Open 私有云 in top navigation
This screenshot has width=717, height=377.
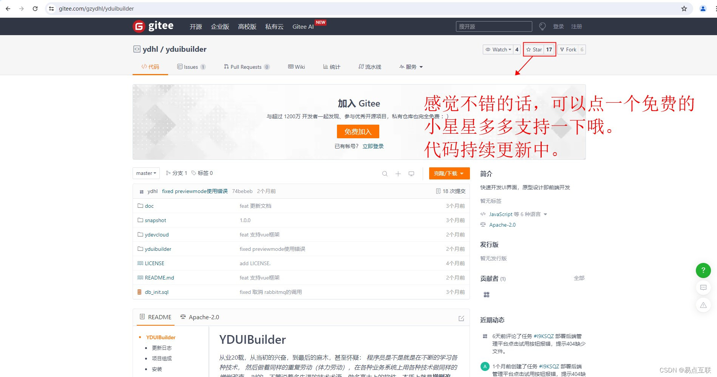coord(274,26)
